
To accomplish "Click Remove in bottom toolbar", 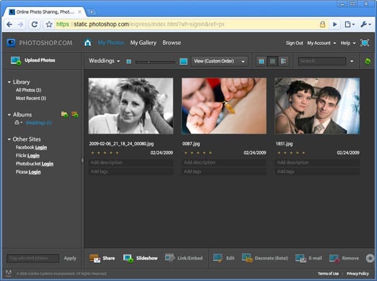I will click(x=344, y=258).
